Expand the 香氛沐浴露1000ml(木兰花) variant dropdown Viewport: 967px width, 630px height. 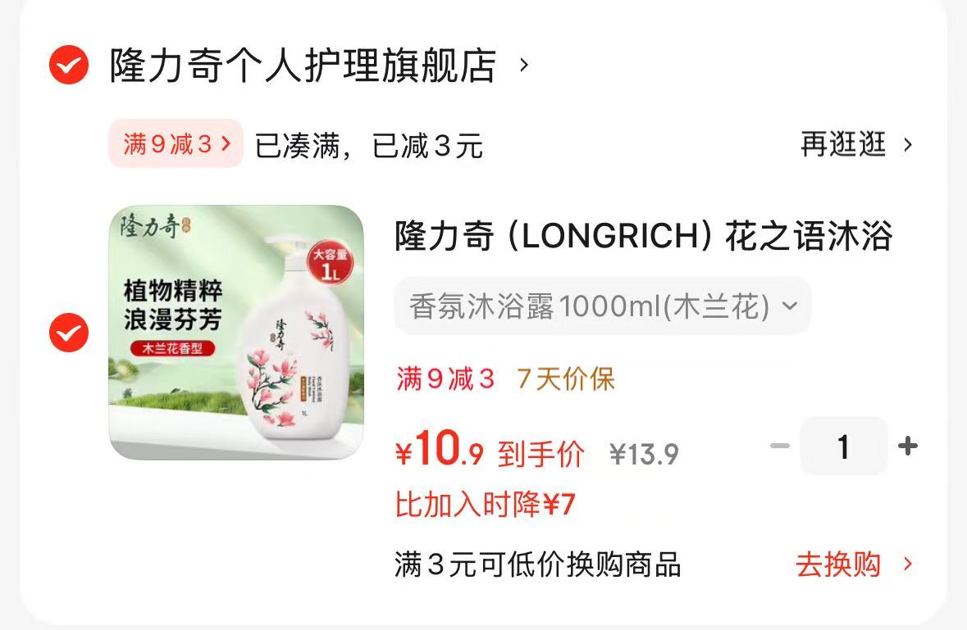pos(603,306)
